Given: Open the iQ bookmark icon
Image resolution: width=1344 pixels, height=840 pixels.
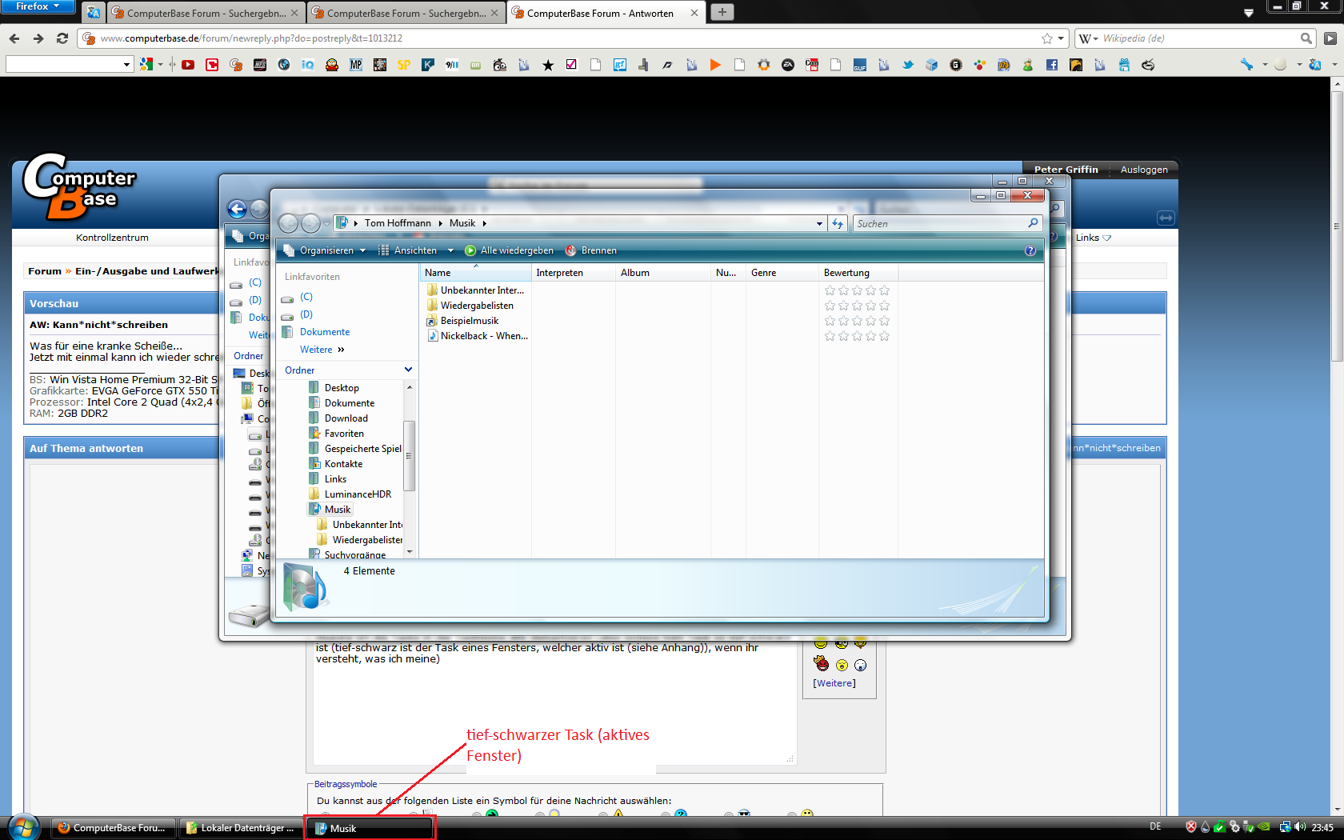Looking at the screenshot, I should (x=308, y=65).
